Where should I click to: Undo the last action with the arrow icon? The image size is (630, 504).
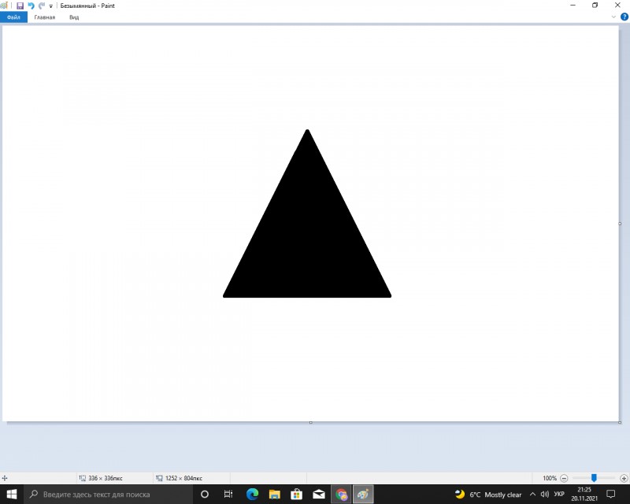(31, 6)
